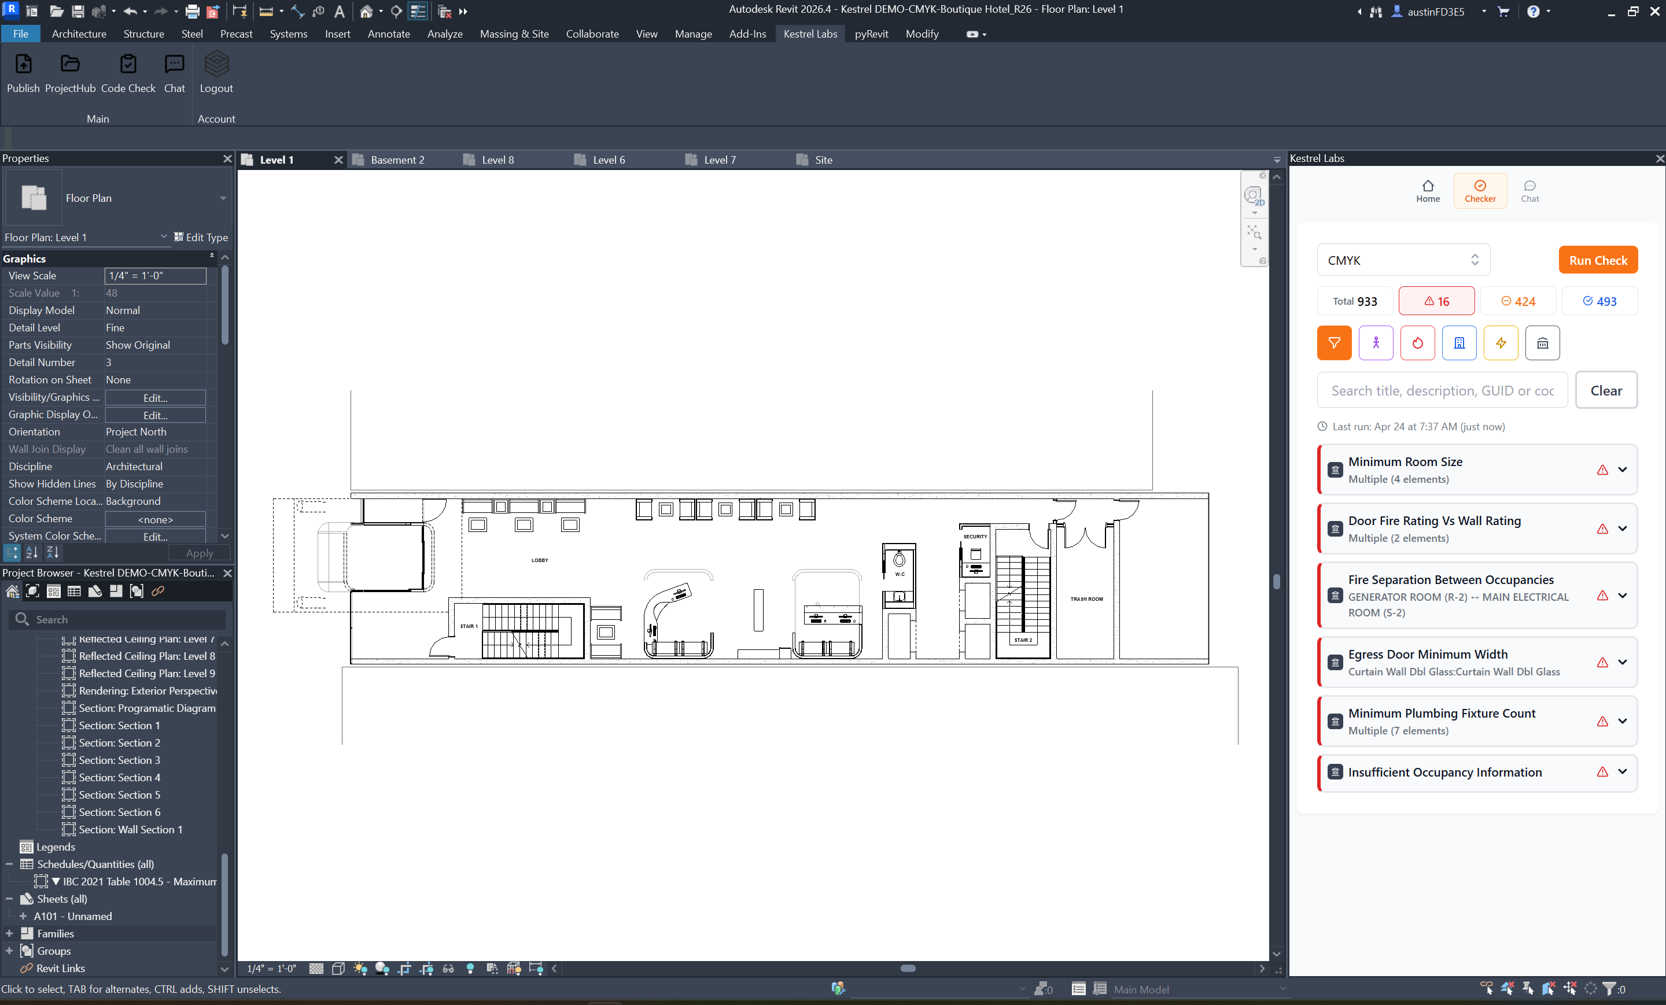Expand the Minimum Room Size check card
Viewport: 1666px width, 1005px height.
pos(1622,470)
